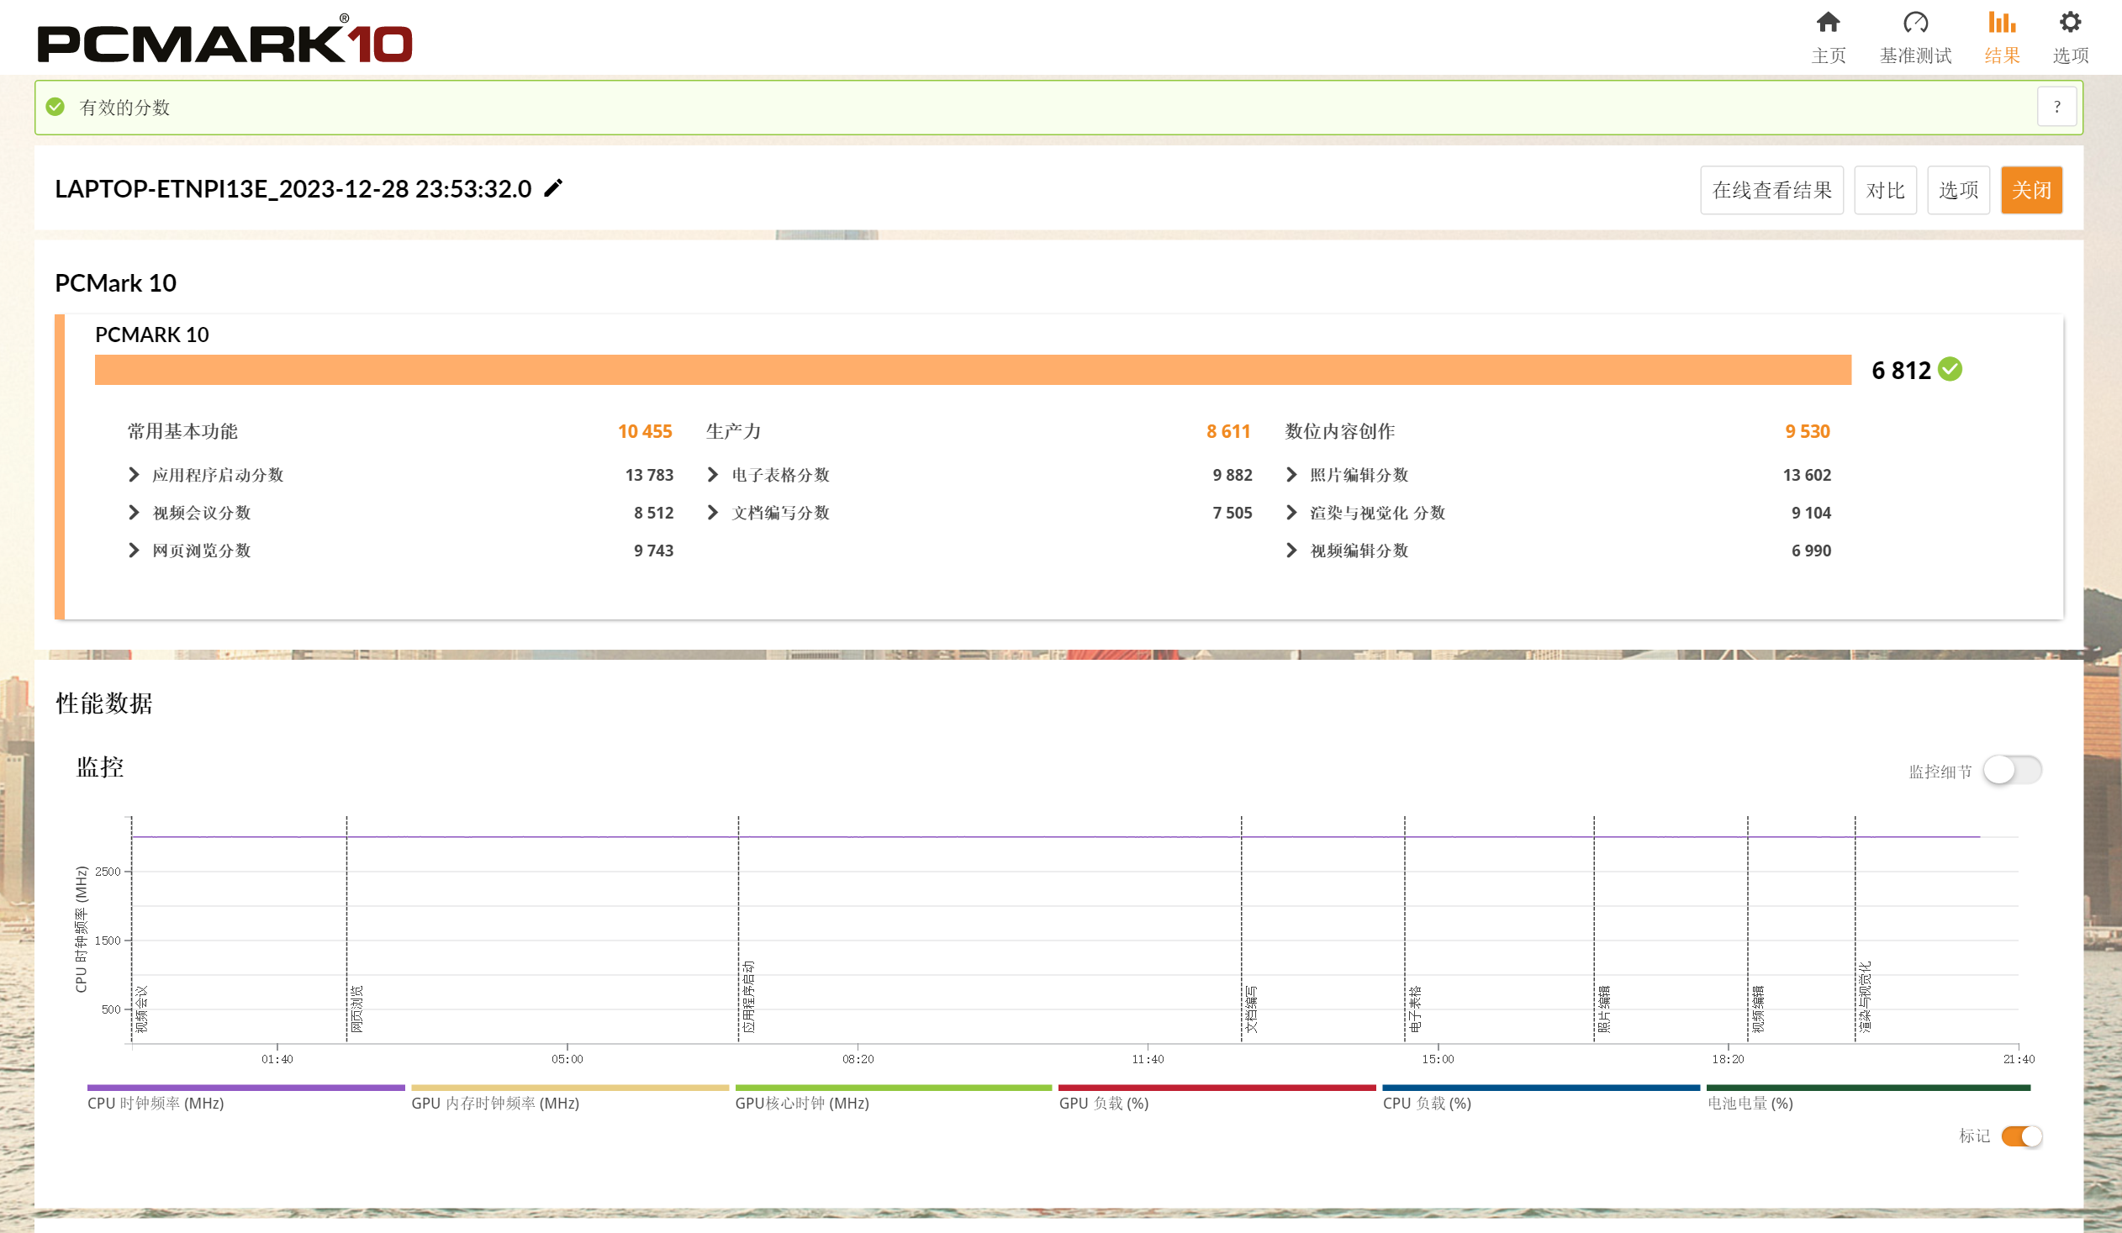2122x1233 pixels.
Task: Click the 对比 compare button
Action: point(1885,190)
